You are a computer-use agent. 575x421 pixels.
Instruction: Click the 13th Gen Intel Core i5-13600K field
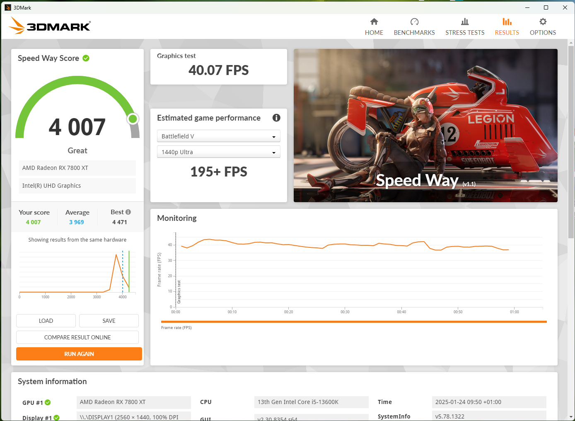[312, 402]
